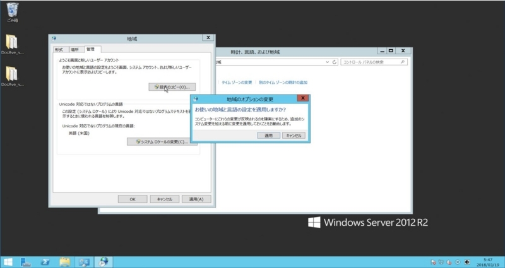The height and width of the screenshot is (268, 505).
Task: Close the 時計、言語、および地域 window
Action: tap(403, 51)
